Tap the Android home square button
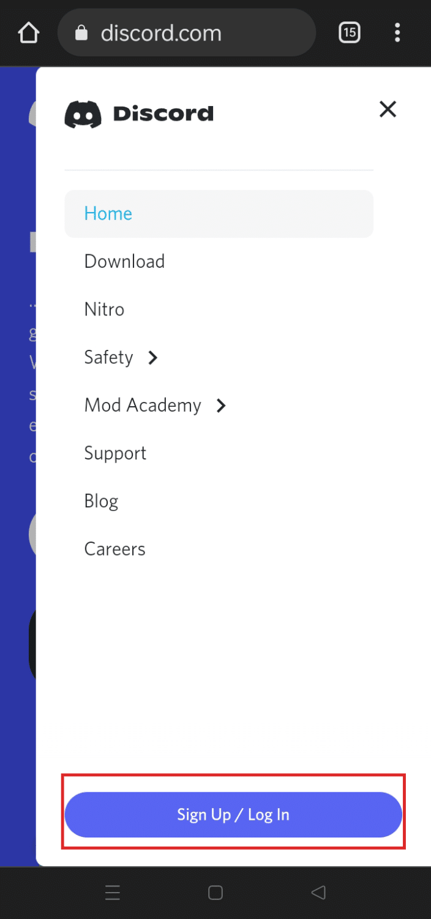 coord(215,893)
